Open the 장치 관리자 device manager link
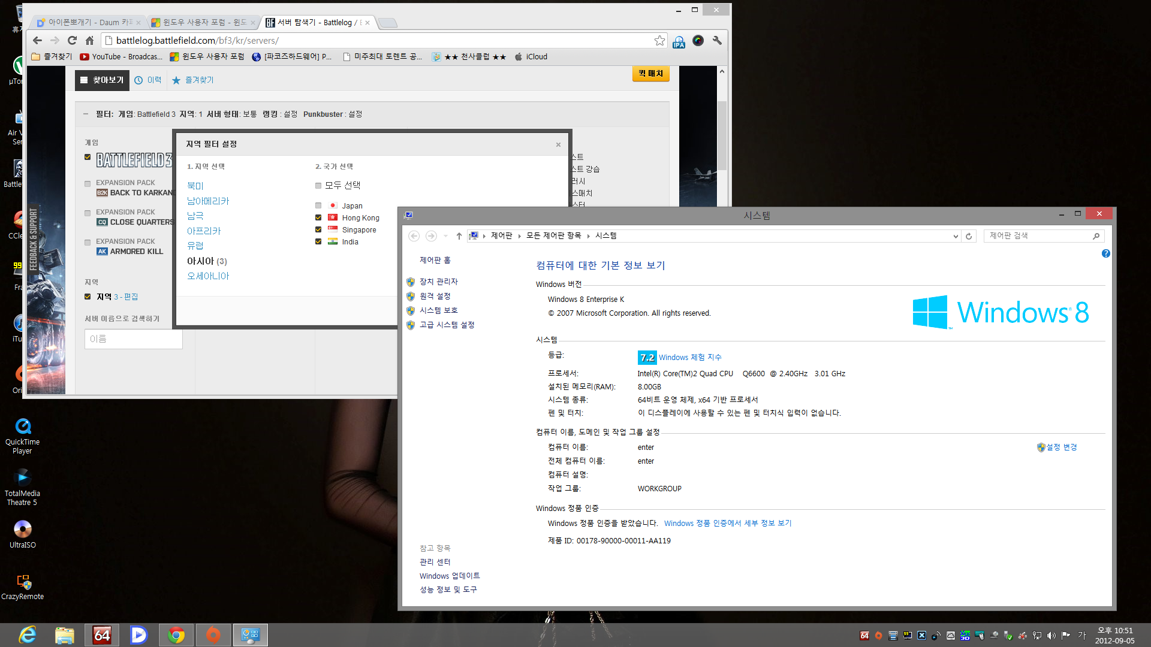 pyautogui.click(x=439, y=282)
